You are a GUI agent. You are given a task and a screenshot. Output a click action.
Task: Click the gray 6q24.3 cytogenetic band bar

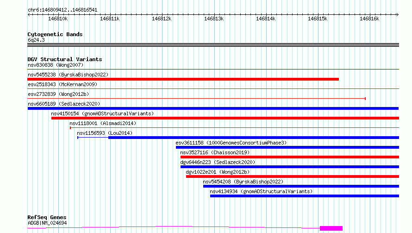(213, 45)
